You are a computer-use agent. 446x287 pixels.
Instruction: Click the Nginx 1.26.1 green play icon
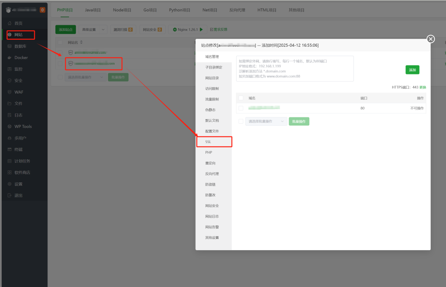[201, 30]
